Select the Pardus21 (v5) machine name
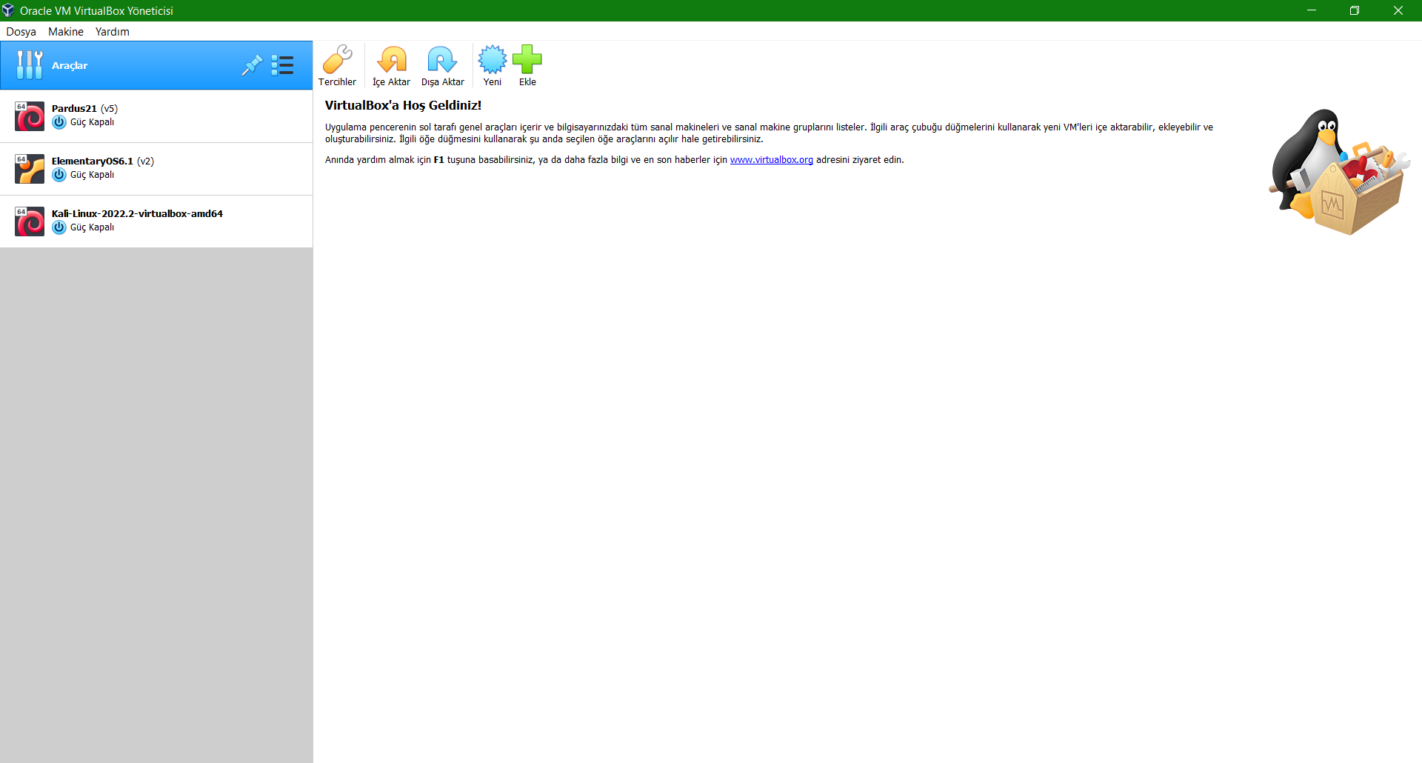 [x=84, y=108]
